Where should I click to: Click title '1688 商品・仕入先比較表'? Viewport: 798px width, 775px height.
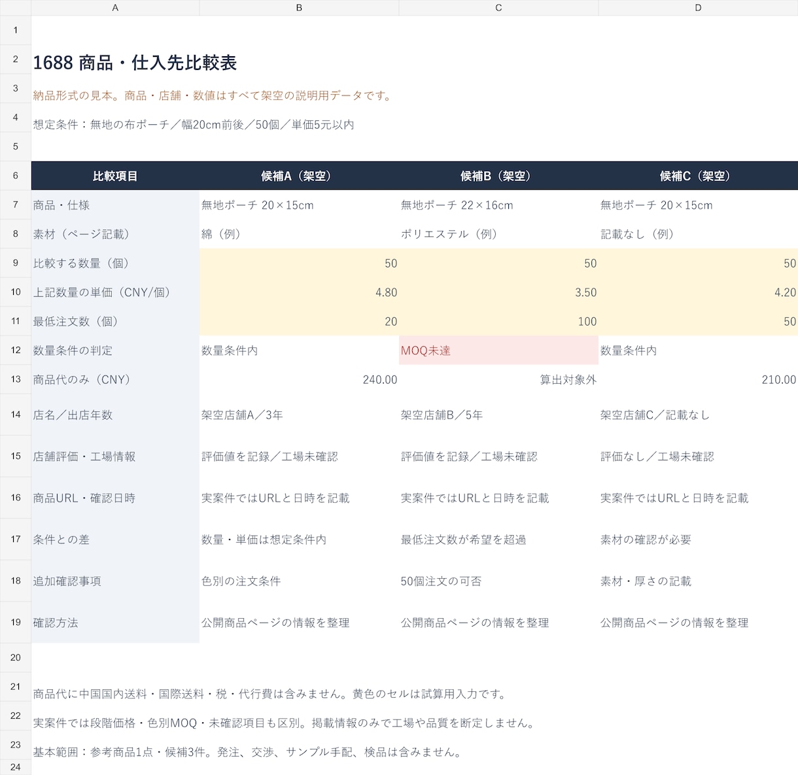[135, 63]
